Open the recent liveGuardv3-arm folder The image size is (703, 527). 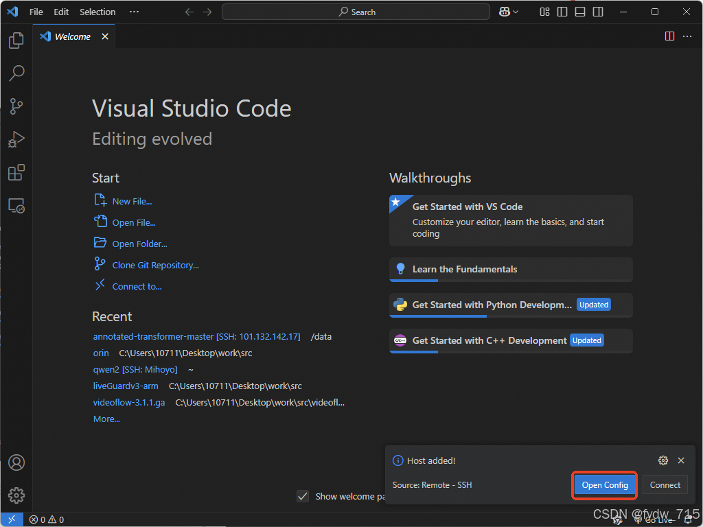pyautogui.click(x=126, y=386)
